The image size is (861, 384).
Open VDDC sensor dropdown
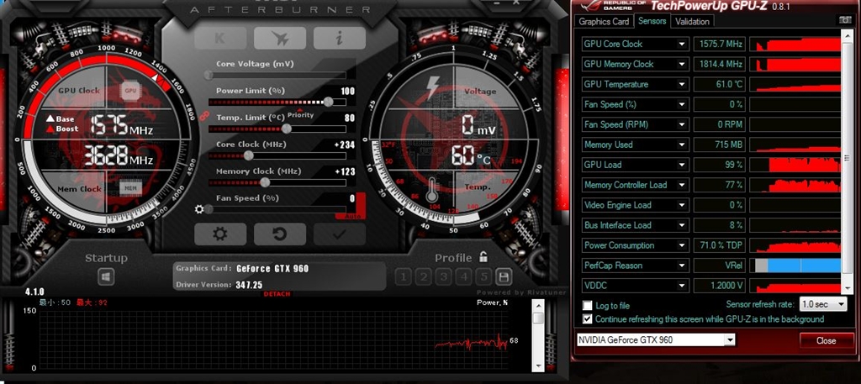(682, 286)
